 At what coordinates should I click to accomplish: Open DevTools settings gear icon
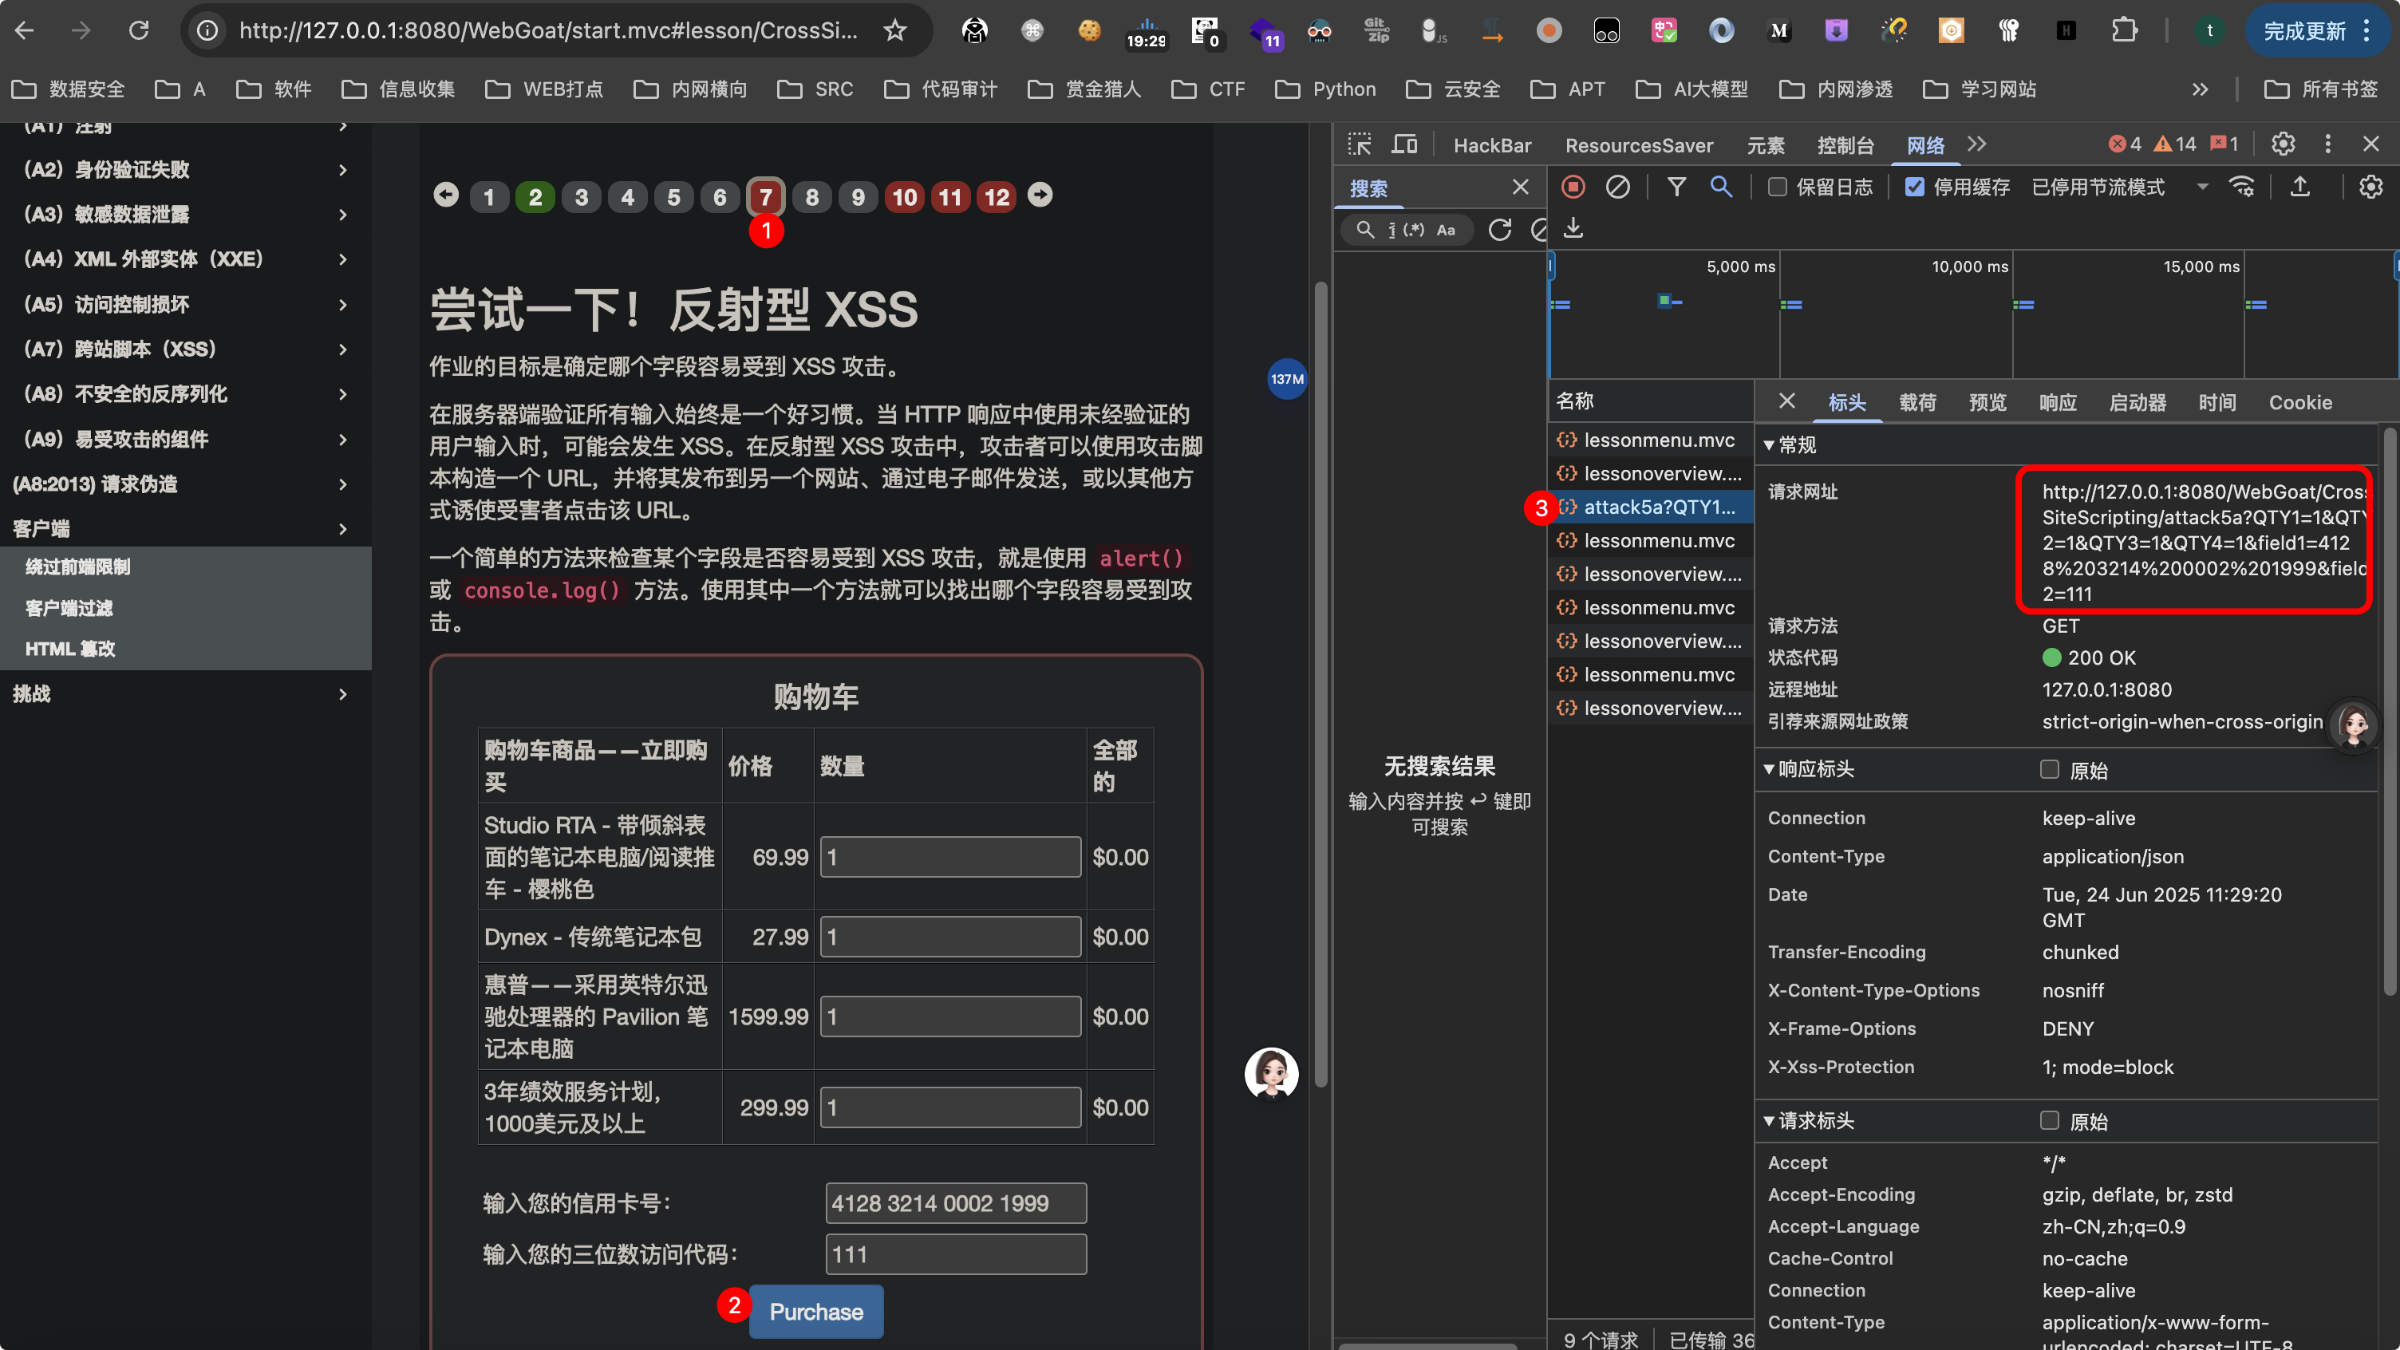point(2283,144)
